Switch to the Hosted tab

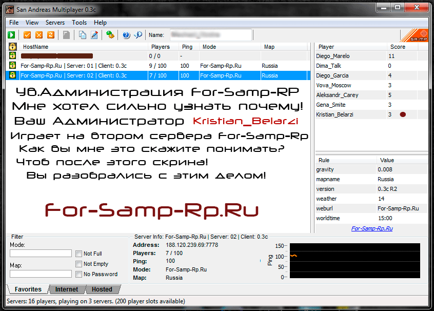(x=102, y=289)
